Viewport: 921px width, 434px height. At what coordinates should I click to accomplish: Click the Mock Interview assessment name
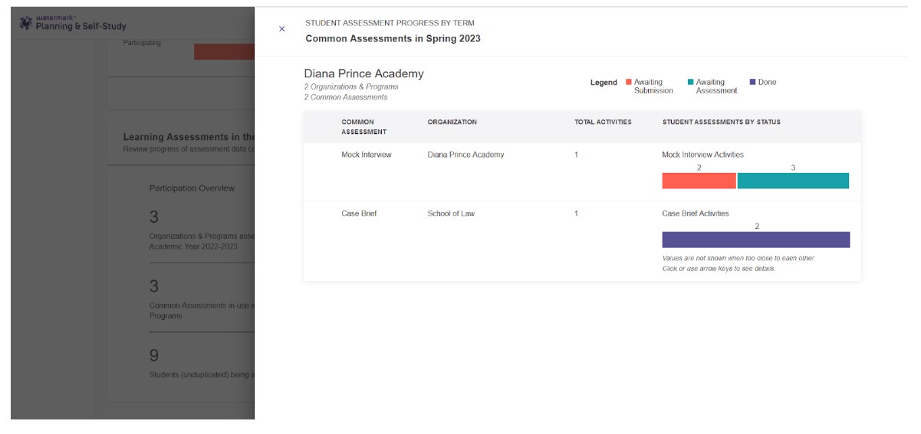(x=367, y=155)
